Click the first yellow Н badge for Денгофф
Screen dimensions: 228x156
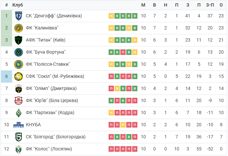tap(111, 16)
